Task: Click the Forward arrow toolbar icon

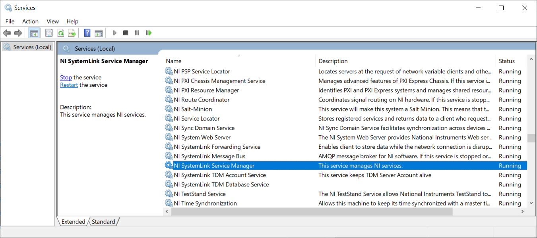Action: point(18,33)
